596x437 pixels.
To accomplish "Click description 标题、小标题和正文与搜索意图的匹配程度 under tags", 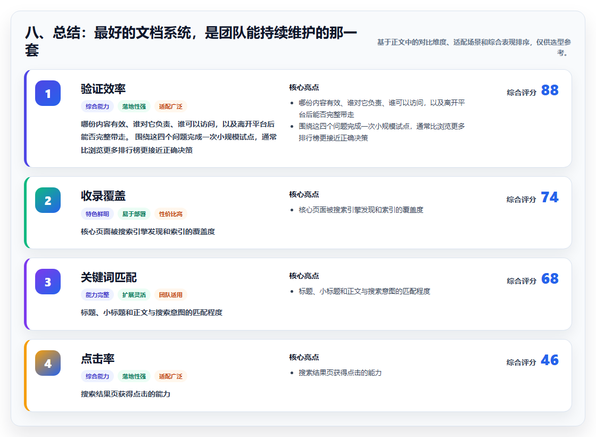I will 152,312.
